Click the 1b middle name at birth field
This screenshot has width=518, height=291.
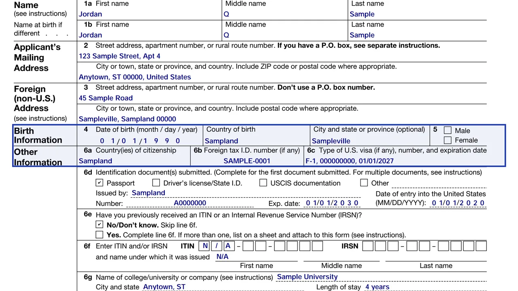point(284,35)
